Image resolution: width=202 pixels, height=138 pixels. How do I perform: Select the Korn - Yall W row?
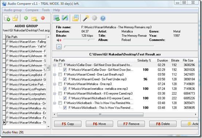point(26,47)
